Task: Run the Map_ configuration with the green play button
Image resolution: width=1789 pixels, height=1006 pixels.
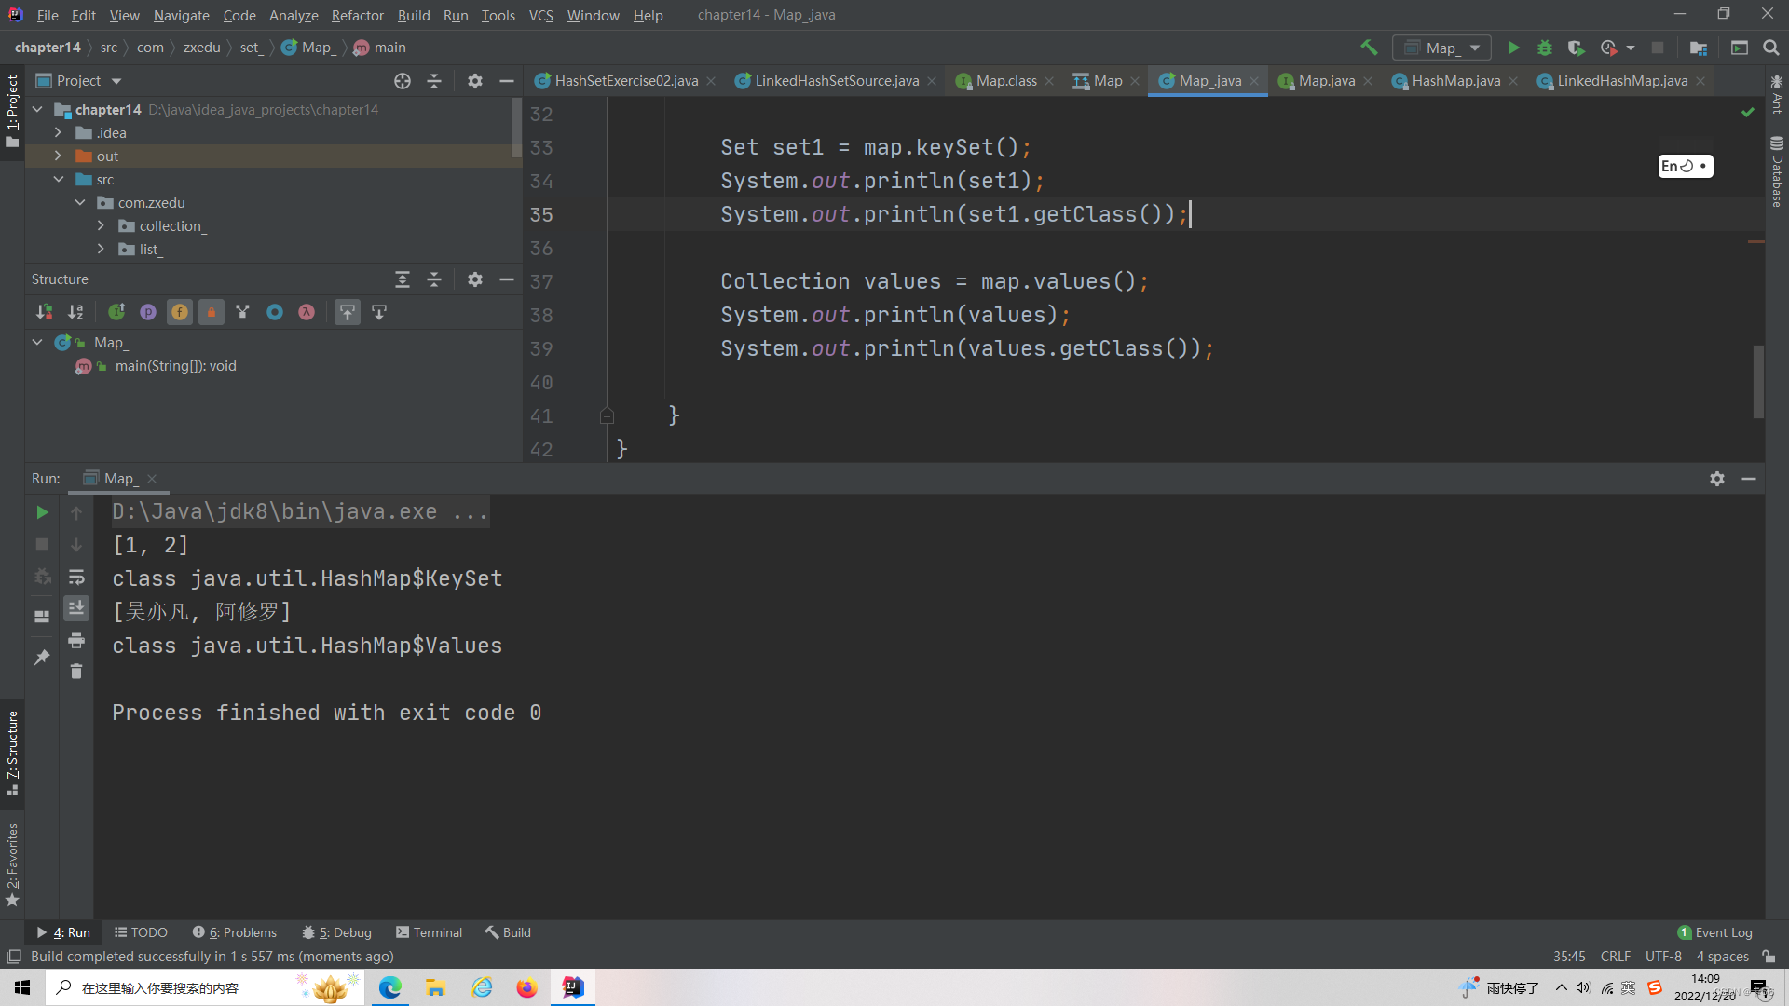Action: click(1513, 48)
